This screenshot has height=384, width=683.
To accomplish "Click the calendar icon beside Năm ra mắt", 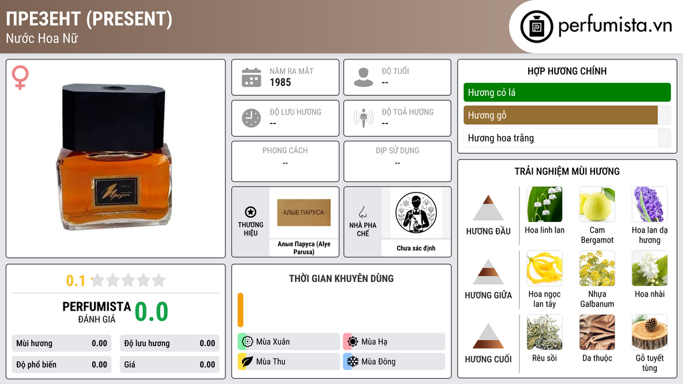I will coord(251,77).
